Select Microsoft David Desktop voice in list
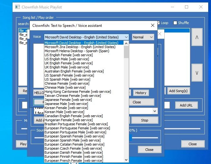Image resolution: width=211 pixels, height=164 pixels. coord(84,43)
